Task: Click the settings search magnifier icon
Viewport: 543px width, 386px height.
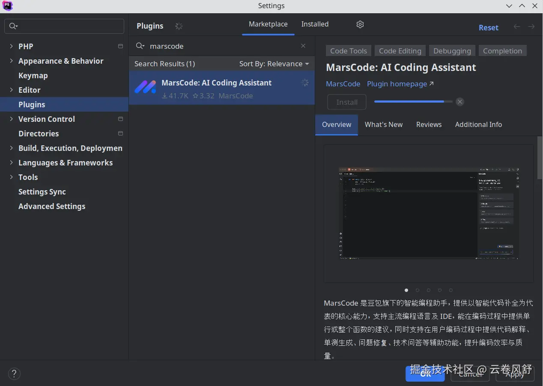Action: [x=13, y=26]
